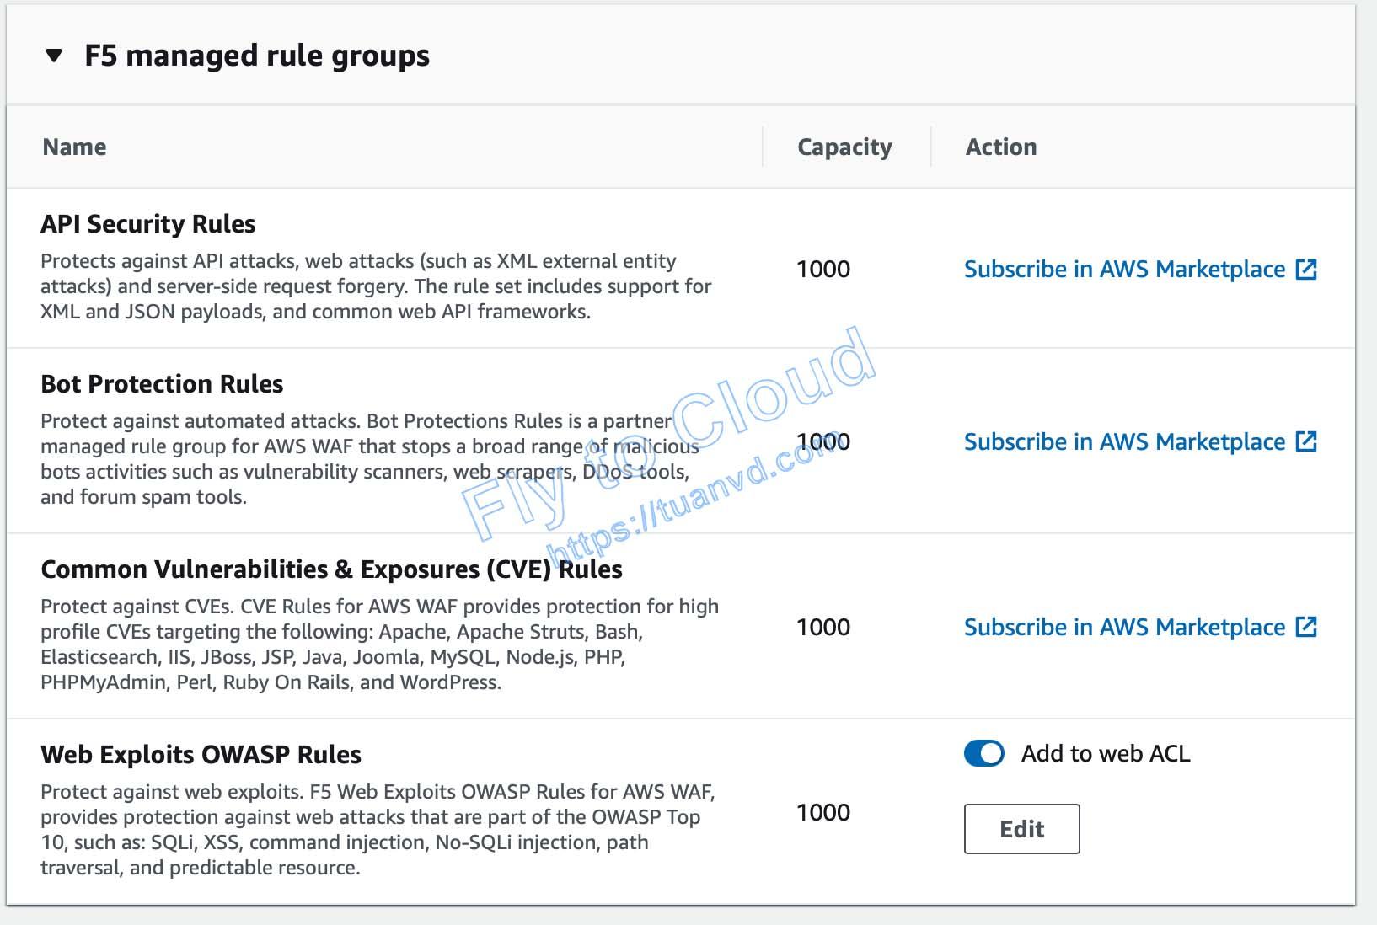Open Subscribe in AWS Marketplace for CVE Rules
Viewport: 1377px width, 925px height.
[x=1124, y=627]
